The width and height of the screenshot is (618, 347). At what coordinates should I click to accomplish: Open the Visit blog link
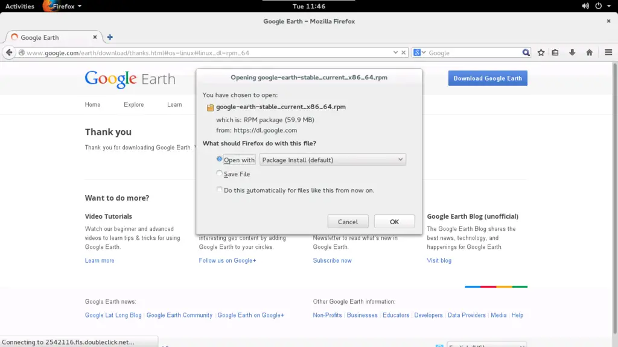pyautogui.click(x=439, y=260)
